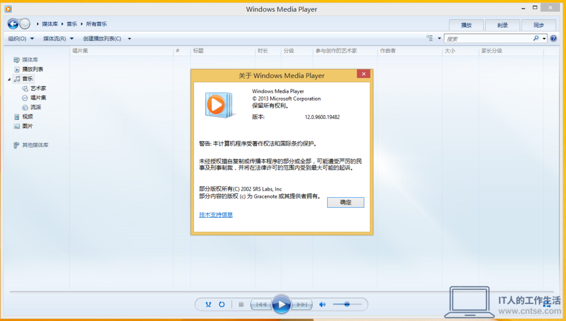Click the playback seek bar
Image resolution: width=566 pixels, height=321 pixels.
(x=281, y=291)
